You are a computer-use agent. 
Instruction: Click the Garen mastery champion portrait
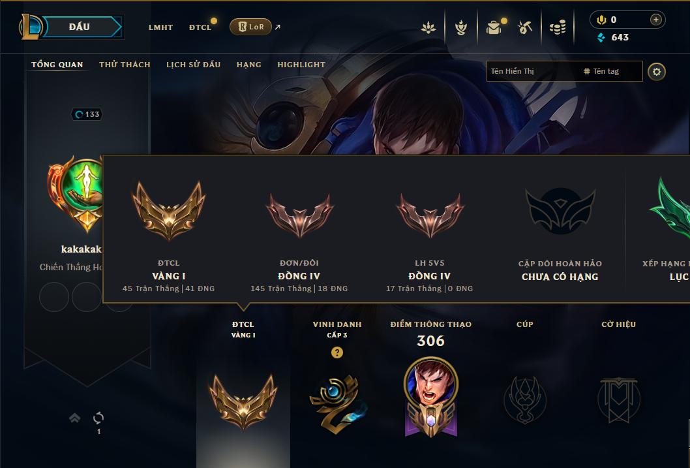pos(431,384)
